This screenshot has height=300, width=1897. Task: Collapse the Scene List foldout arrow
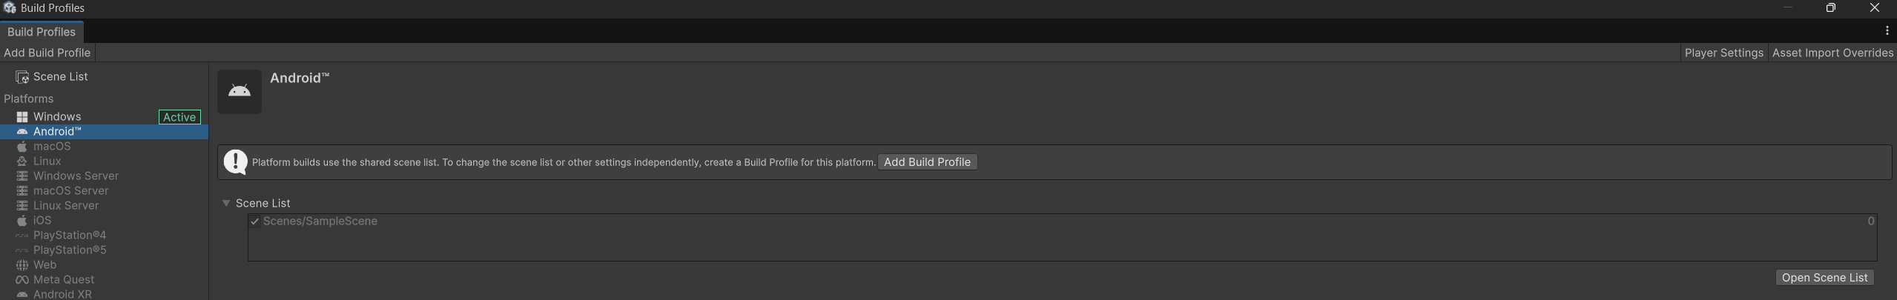pyautogui.click(x=226, y=203)
